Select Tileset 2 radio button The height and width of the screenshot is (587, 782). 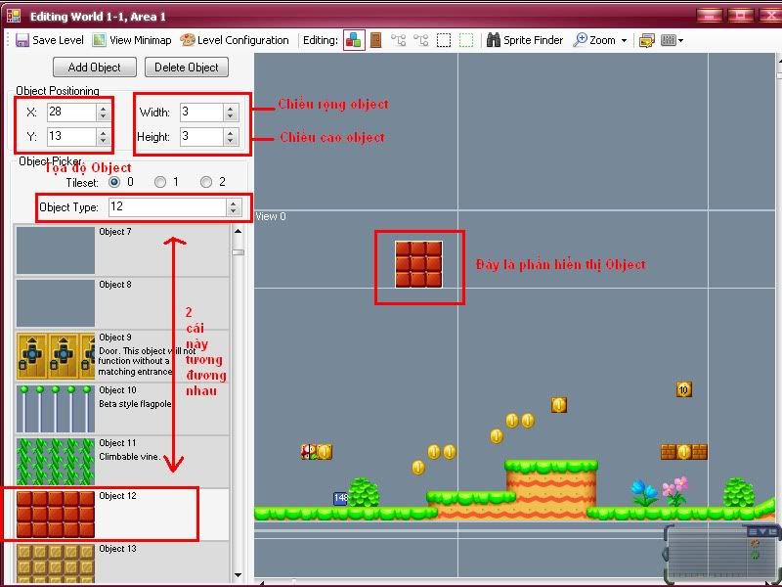click(206, 182)
